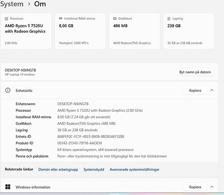The image size is (224, 195).
Task: Open the Systemskydd link
Action: click(94, 169)
